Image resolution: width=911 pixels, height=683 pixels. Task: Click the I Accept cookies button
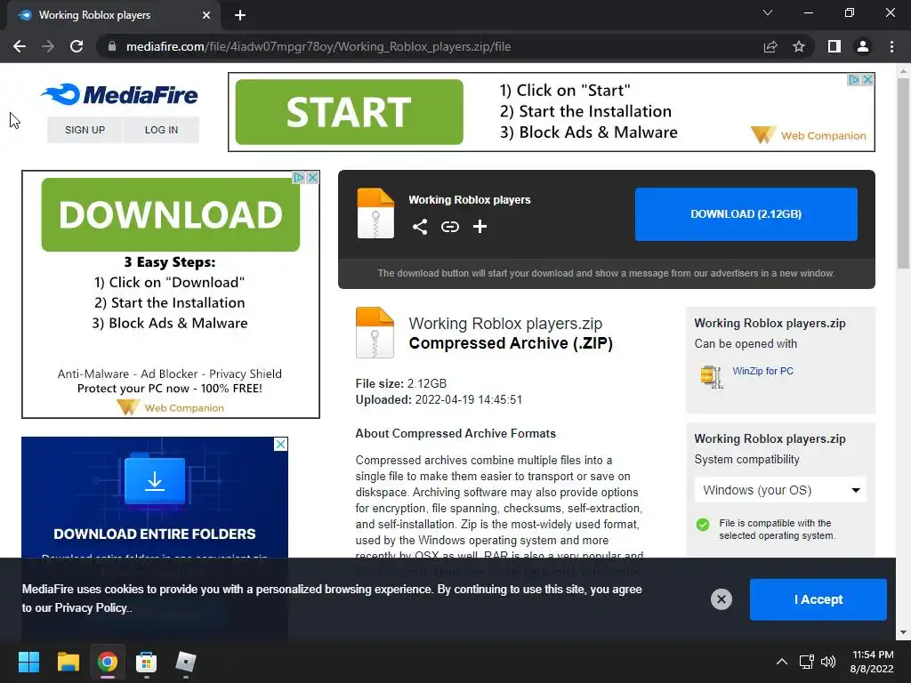pos(818,599)
